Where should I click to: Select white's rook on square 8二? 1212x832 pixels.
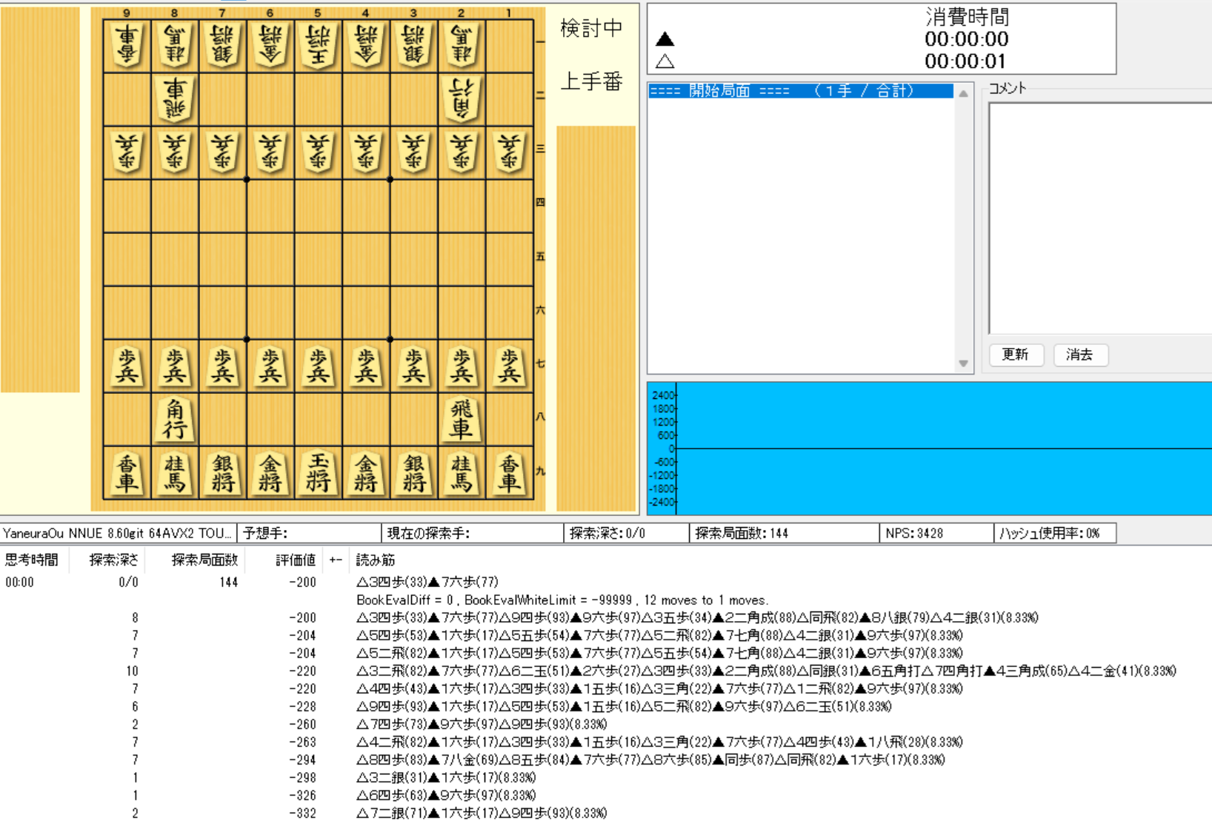[x=175, y=98]
